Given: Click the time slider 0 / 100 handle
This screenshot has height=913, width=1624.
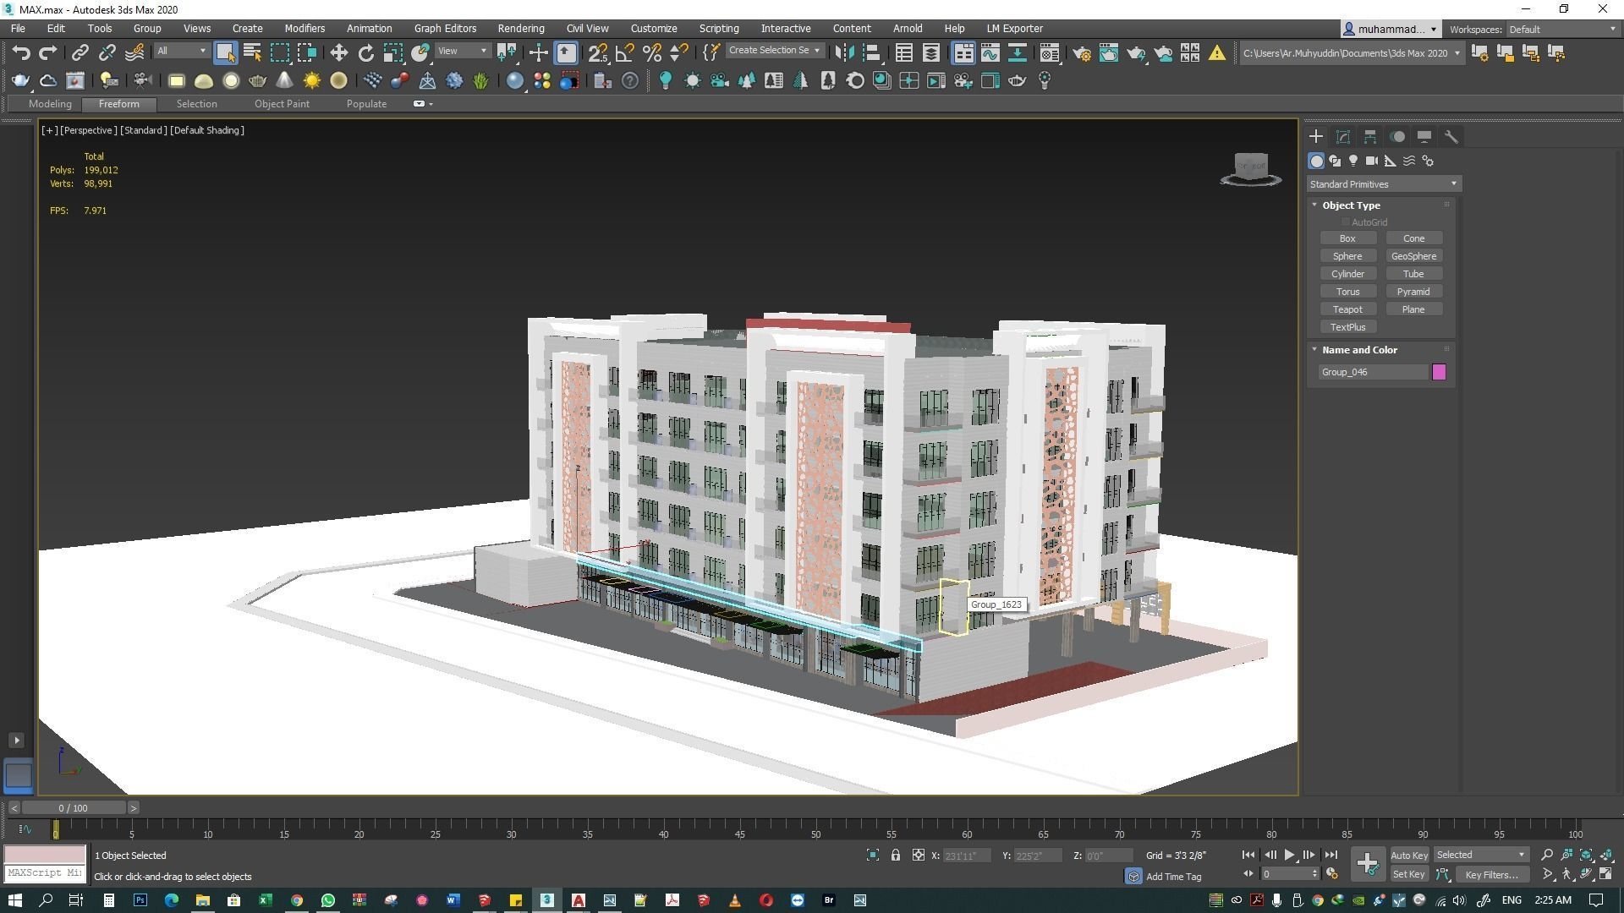Looking at the screenshot, I should click(73, 808).
